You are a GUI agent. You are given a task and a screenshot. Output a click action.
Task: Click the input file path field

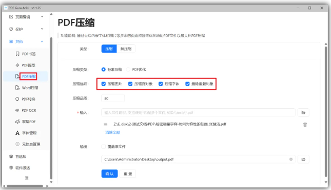198,113
